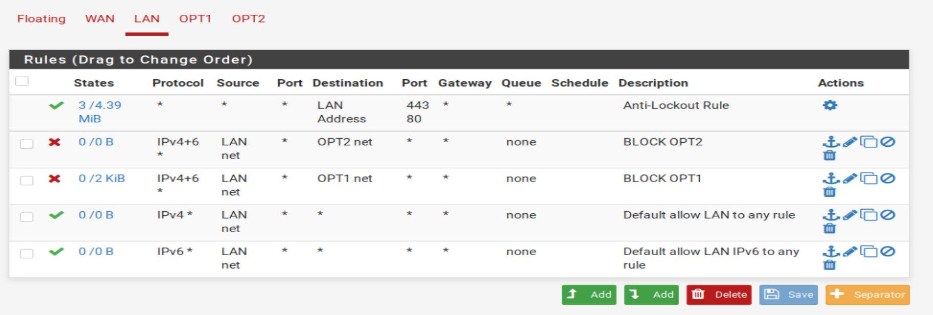
Task: Add rule to top of list
Action: (589, 295)
